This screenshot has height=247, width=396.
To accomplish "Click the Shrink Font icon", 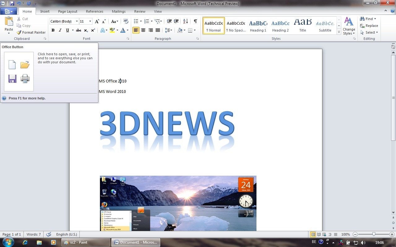I will [104, 21].
